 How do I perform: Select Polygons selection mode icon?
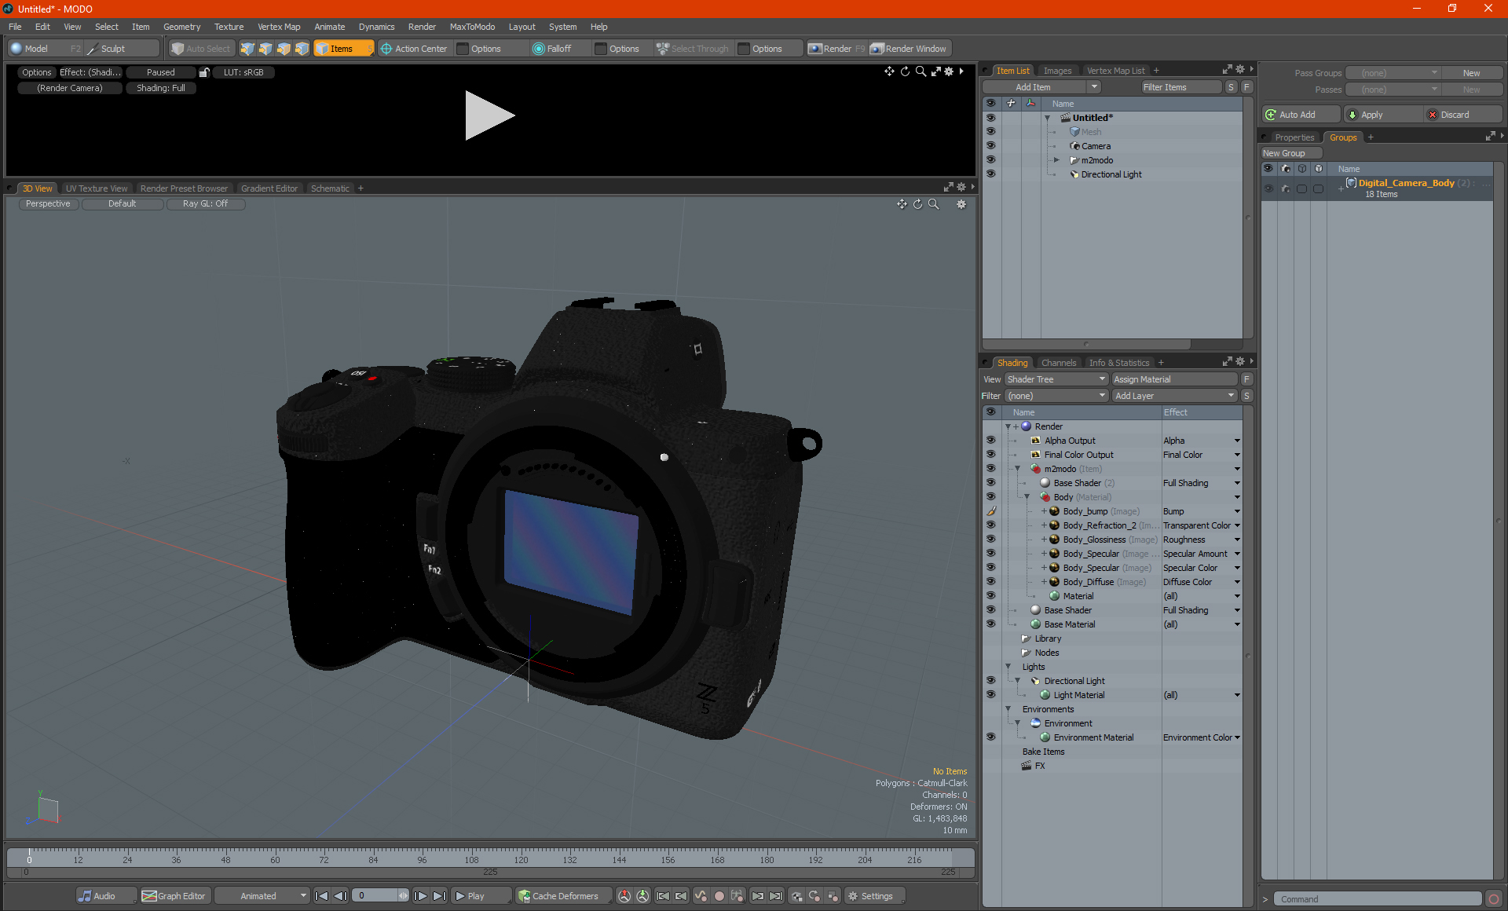click(x=284, y=49)
